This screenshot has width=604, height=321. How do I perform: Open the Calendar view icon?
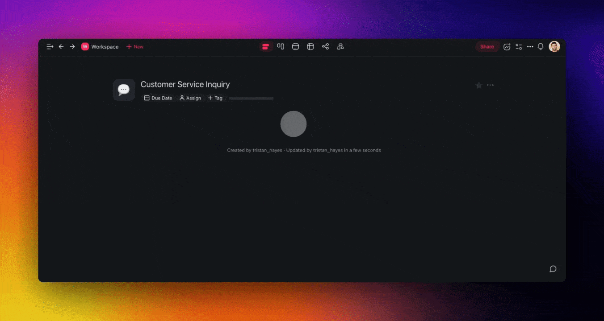tap(295, 46)
